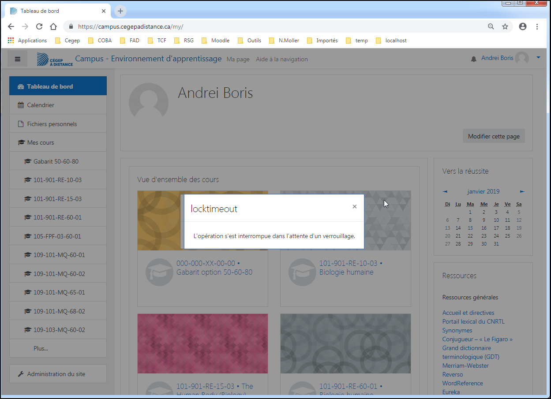Click the Modifier cette page button
This screenshot has width=551, height=399.
pos(494,136)
